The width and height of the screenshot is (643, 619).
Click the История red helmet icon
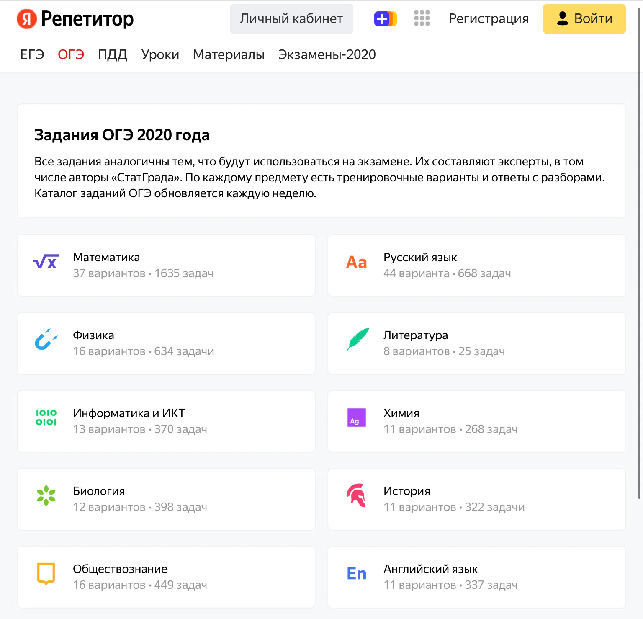357,495
